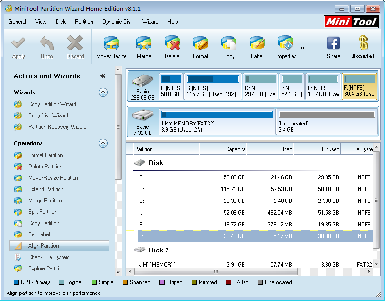
Task: Click the MiniTool logo
Action: (351, 22)
